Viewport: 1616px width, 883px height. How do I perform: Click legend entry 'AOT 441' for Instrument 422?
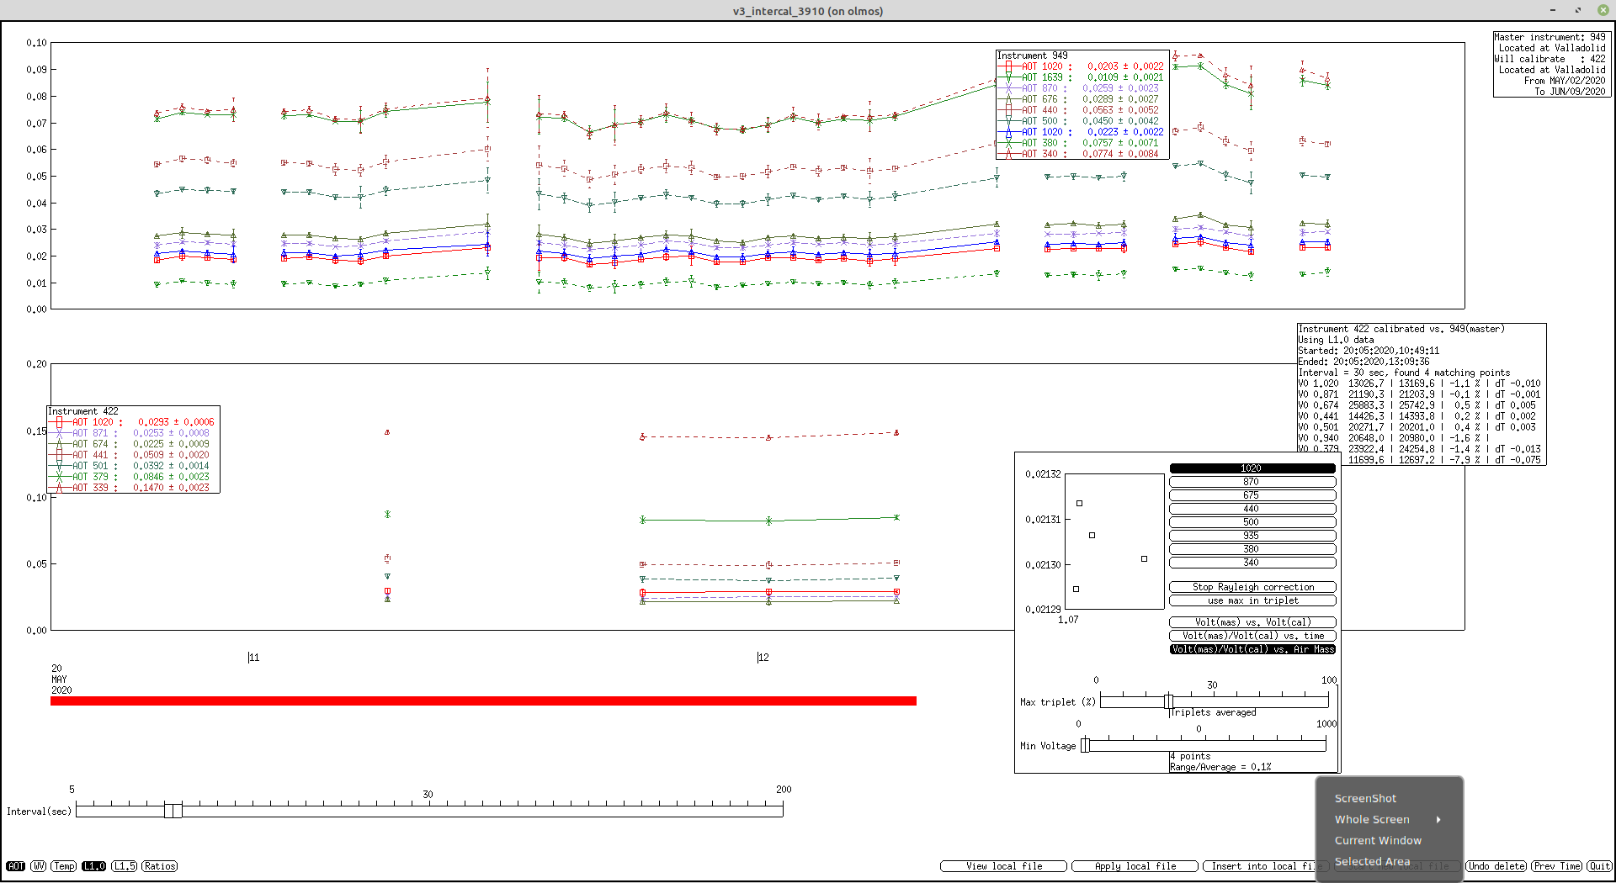pos(130,455)
